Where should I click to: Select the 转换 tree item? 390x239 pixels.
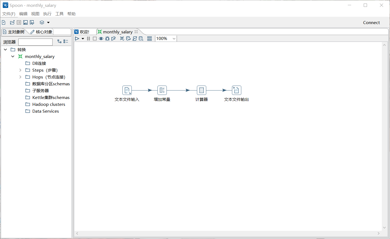coord(22,49)
